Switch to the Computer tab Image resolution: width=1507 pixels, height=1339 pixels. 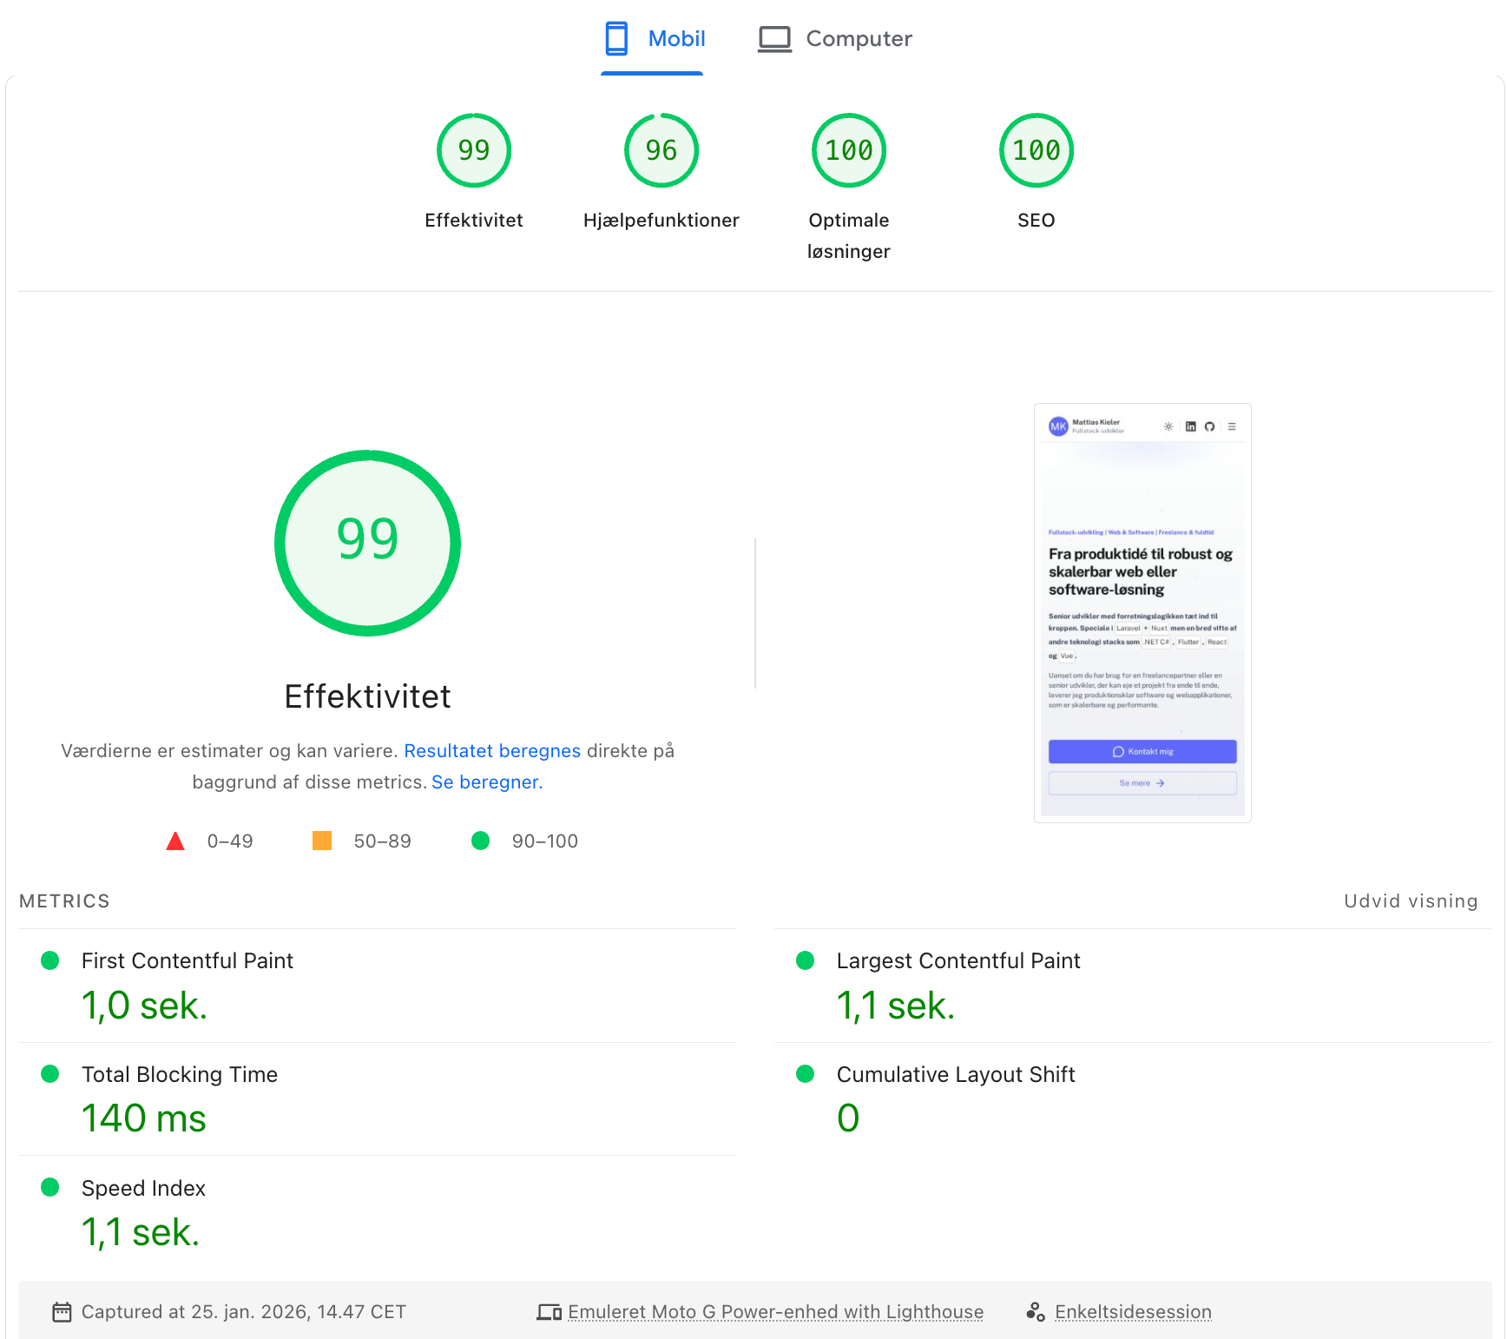[832, 38]
